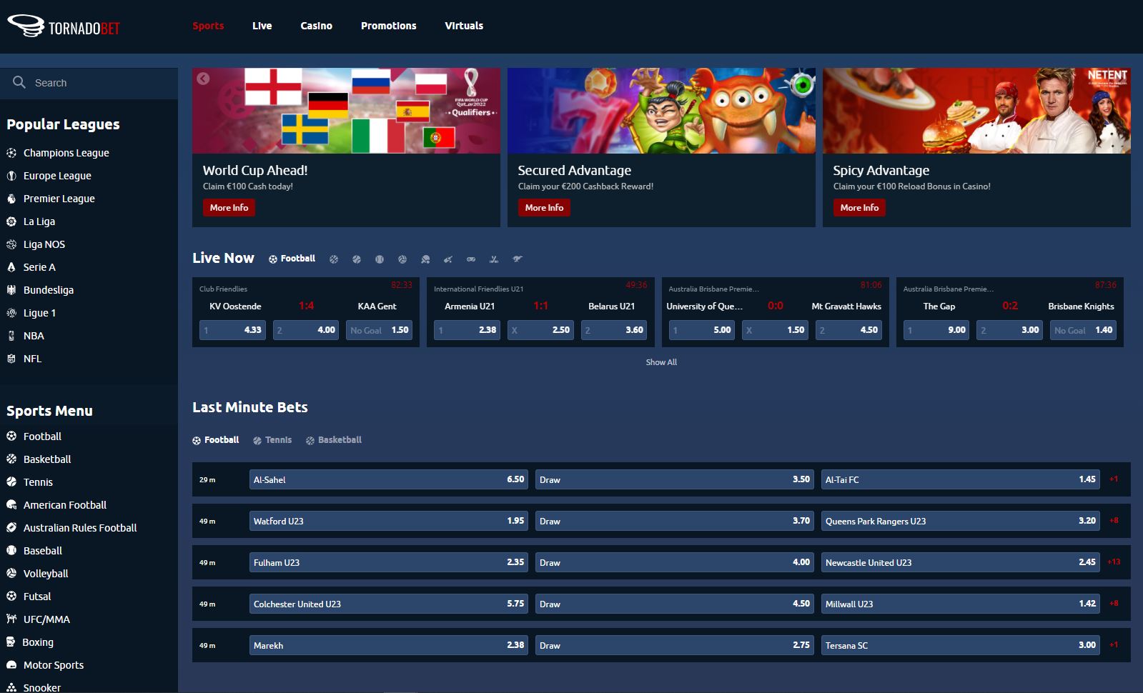
Task: Click the NBA league icon
Action: point(11,336)
